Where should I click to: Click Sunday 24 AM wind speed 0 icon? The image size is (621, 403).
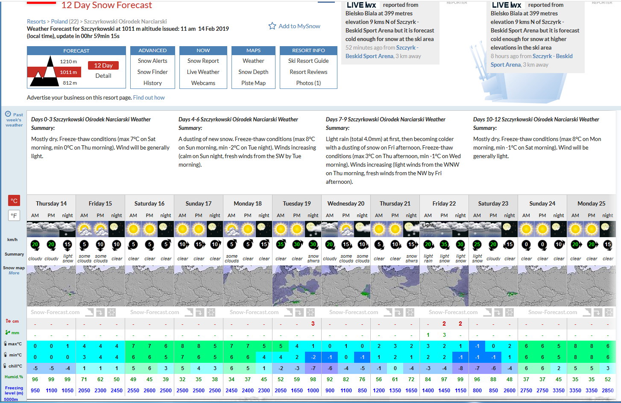526,245
